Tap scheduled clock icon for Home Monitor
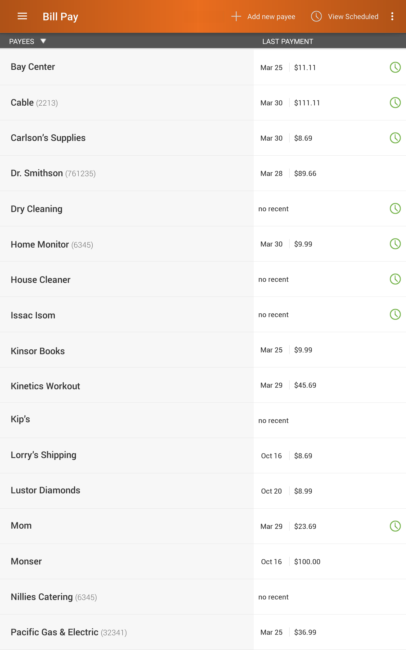The height and width of the screenshot is (650, 406). [x=395, y=244]
